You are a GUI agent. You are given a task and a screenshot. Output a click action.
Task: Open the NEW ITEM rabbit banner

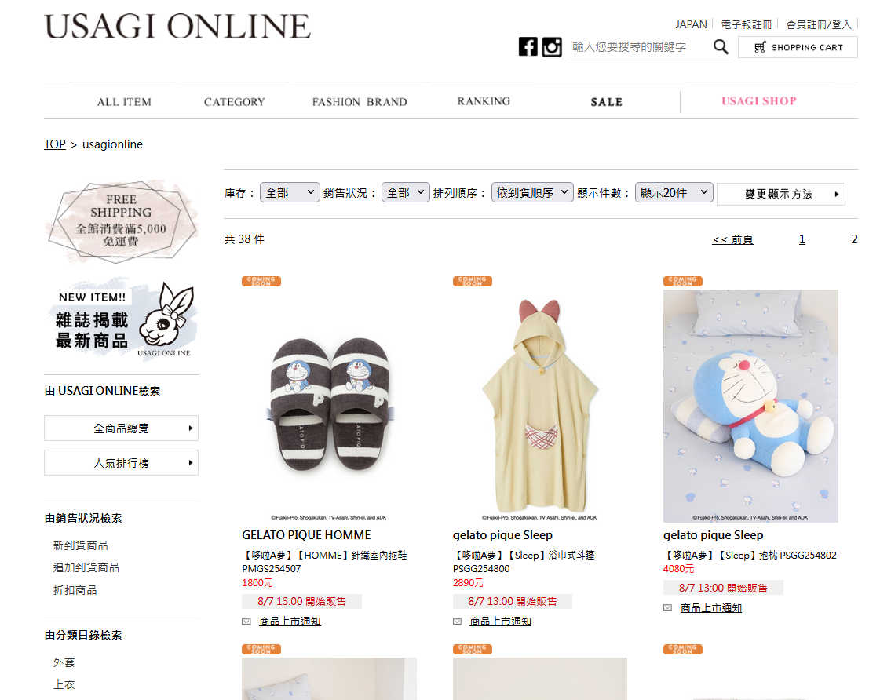(121, 319)
